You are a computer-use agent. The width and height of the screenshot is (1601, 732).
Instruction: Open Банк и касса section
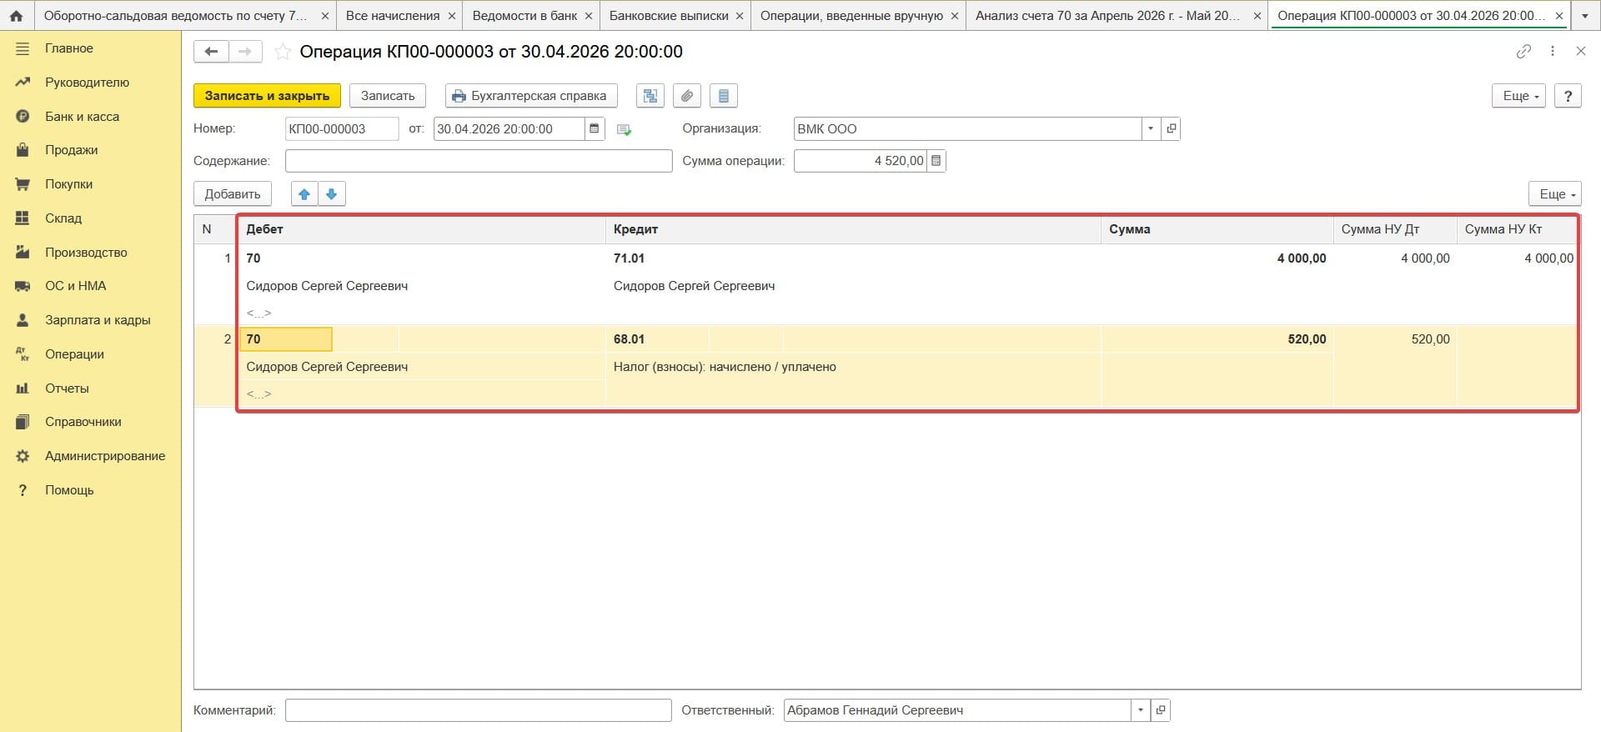click(x=82, y=117)
